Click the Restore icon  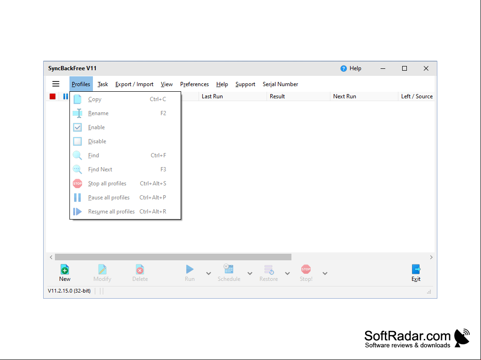click(x=269, y=269)
